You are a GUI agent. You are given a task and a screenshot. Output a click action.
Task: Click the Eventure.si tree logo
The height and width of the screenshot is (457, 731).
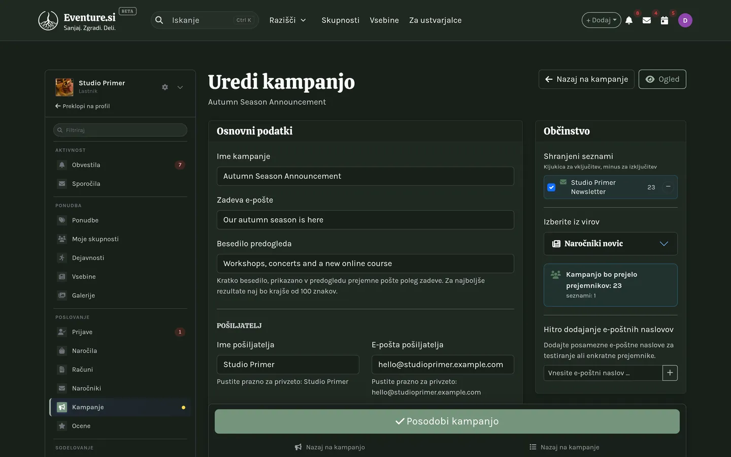[x=48, y=21]
